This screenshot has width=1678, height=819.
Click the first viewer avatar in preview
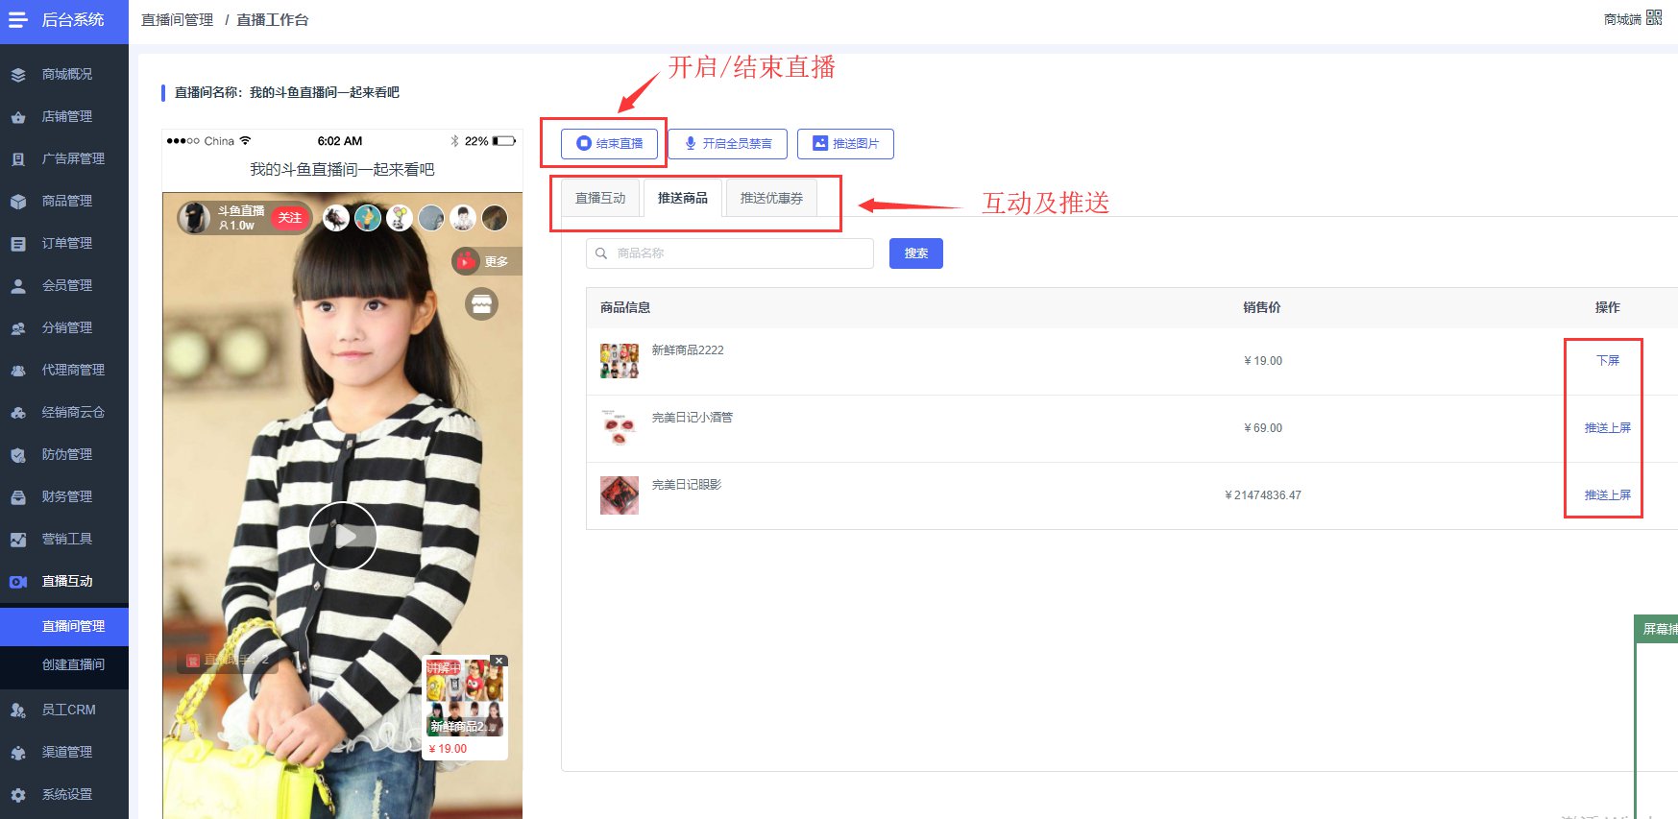click(336, 218)
